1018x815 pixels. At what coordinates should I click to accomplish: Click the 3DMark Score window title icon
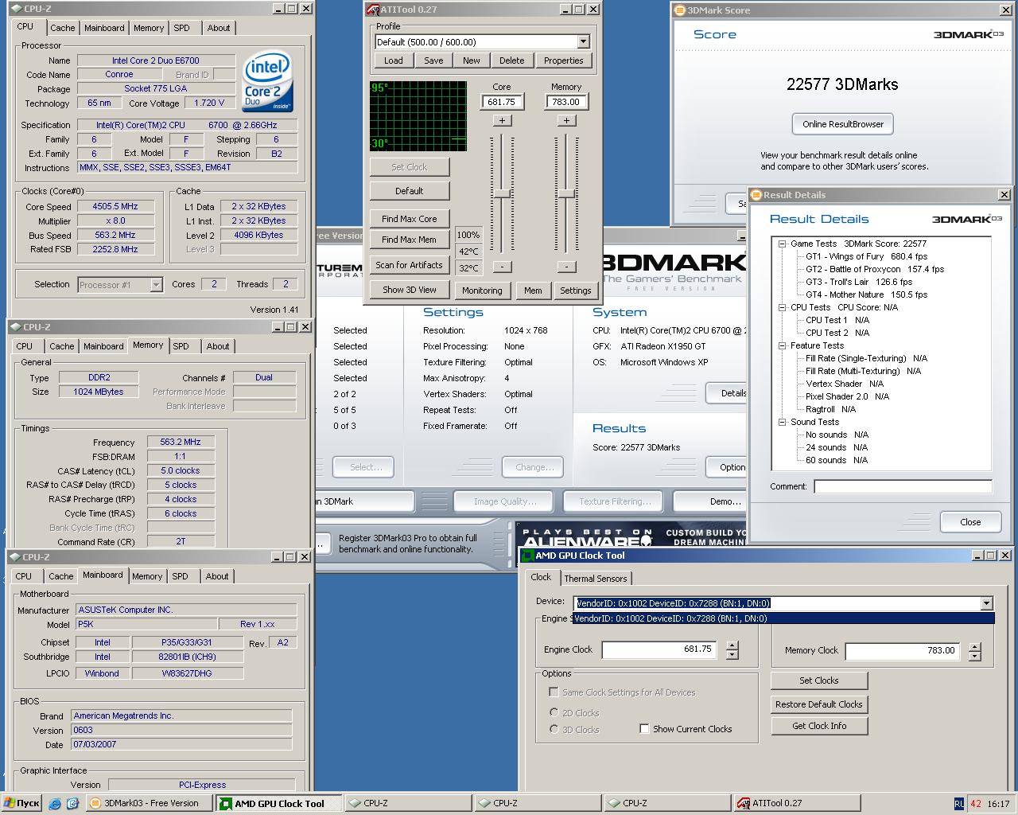[679, 10]
